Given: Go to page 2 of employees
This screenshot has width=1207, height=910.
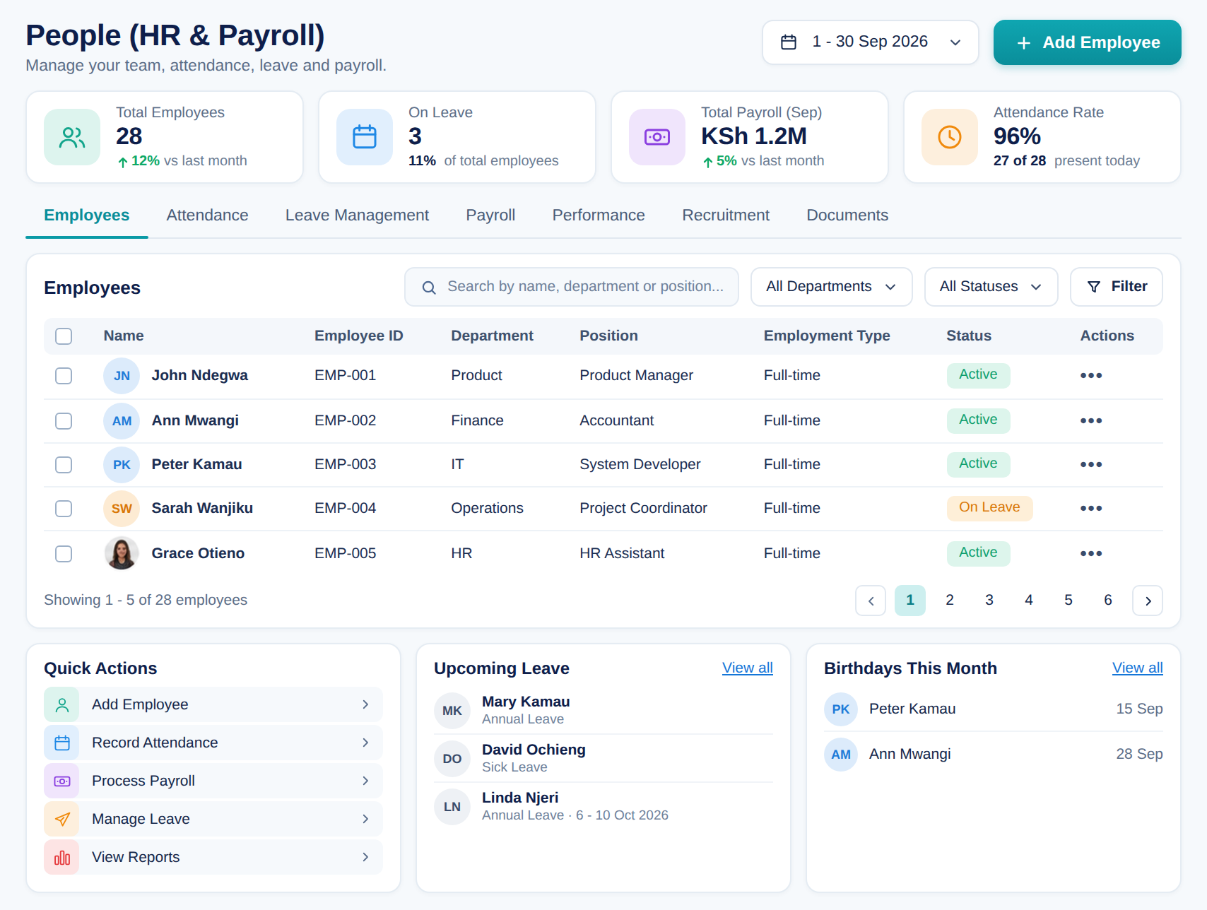Looking at the screenshot, I should pyautogui.click(x=950, y=601).
